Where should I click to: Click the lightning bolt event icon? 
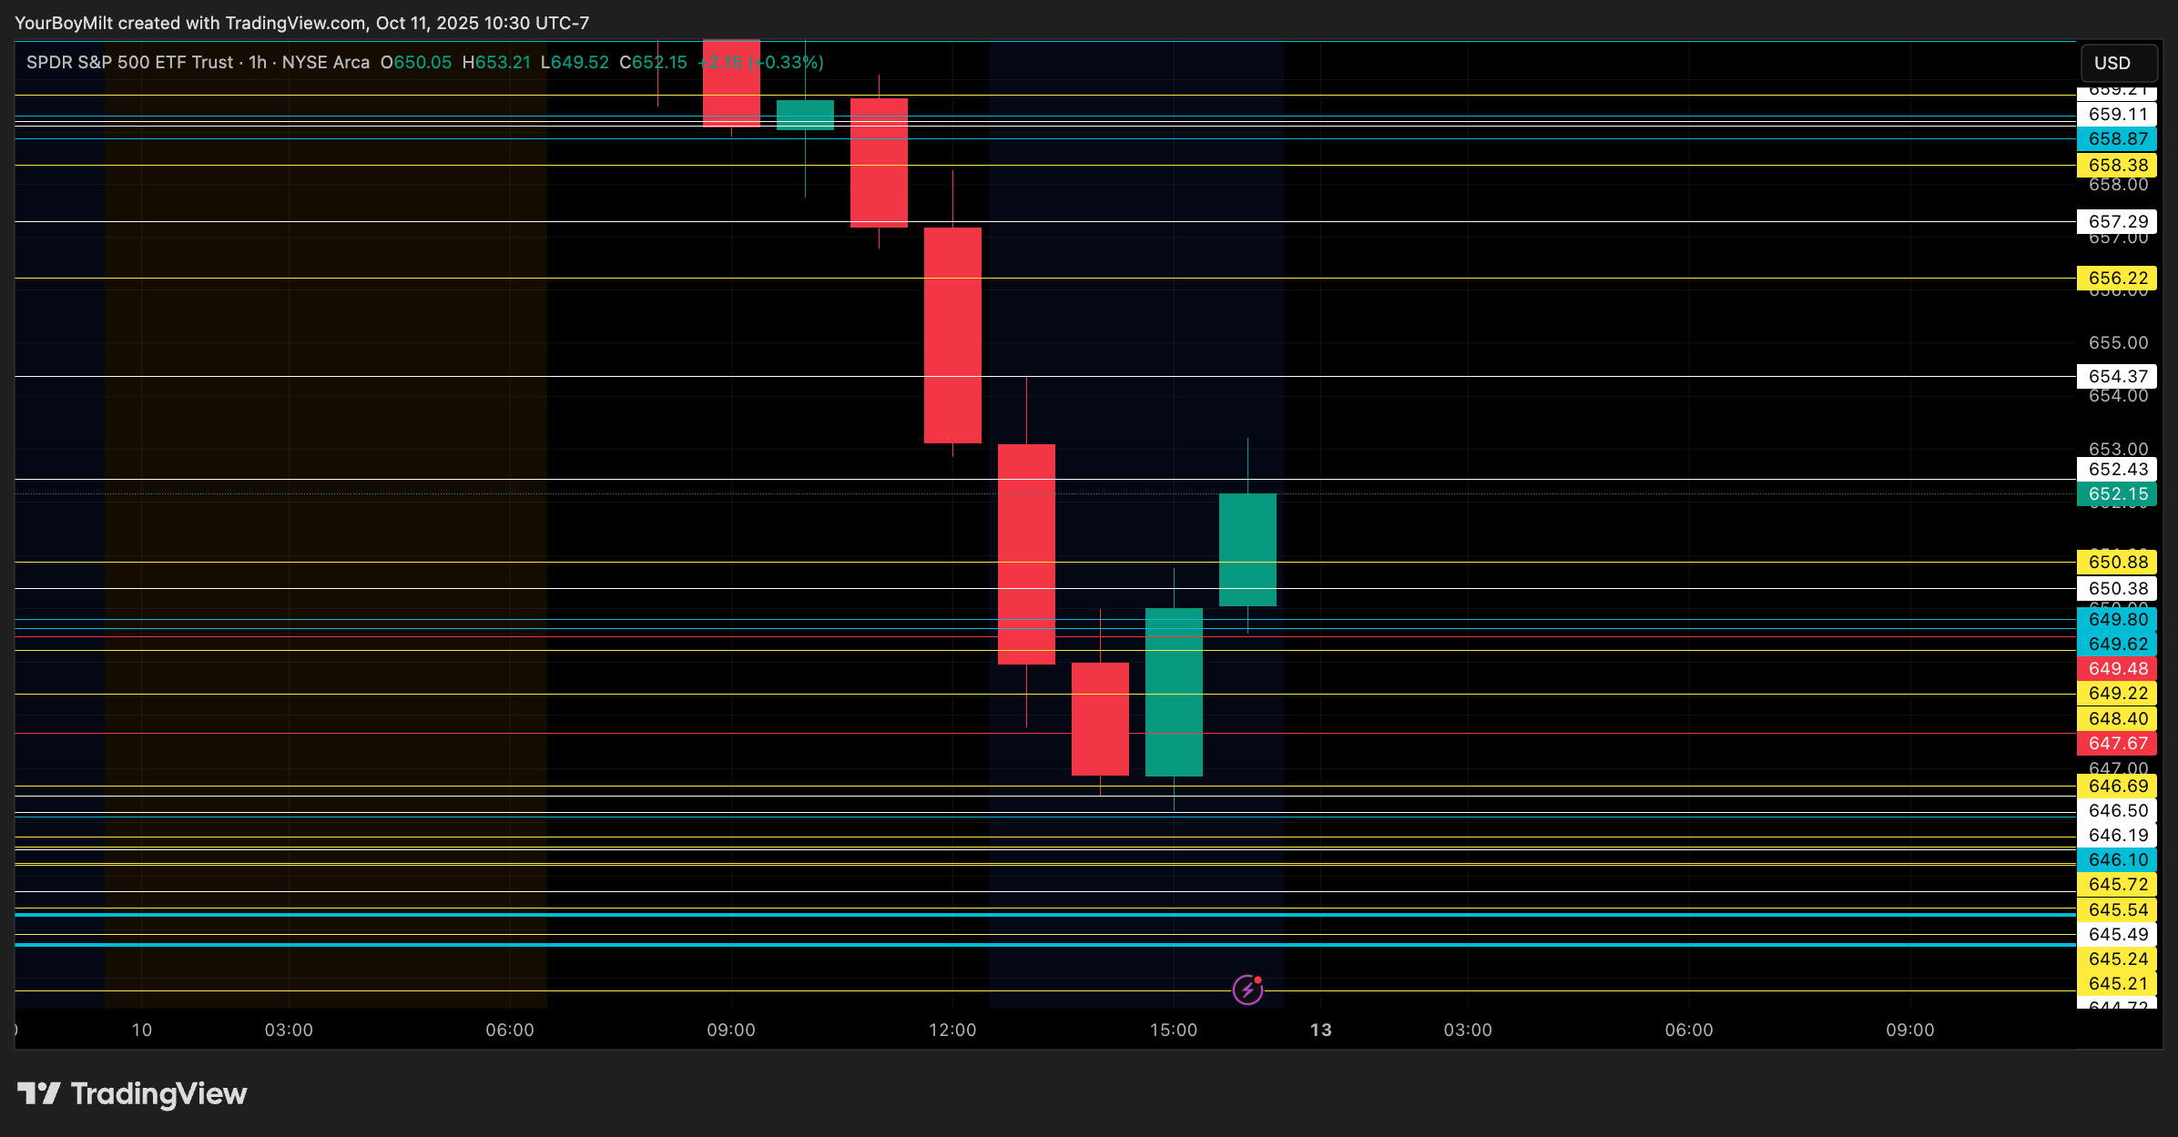click(1247, 989)
